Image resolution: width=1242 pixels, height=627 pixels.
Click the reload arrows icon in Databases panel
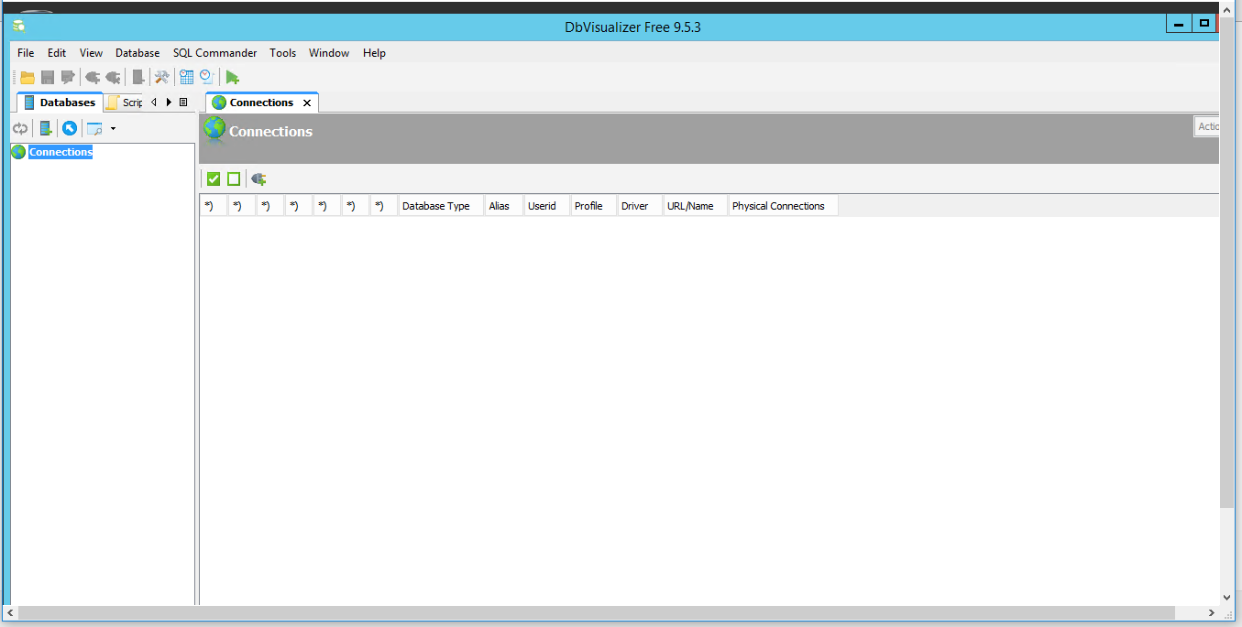click(20, 128)
